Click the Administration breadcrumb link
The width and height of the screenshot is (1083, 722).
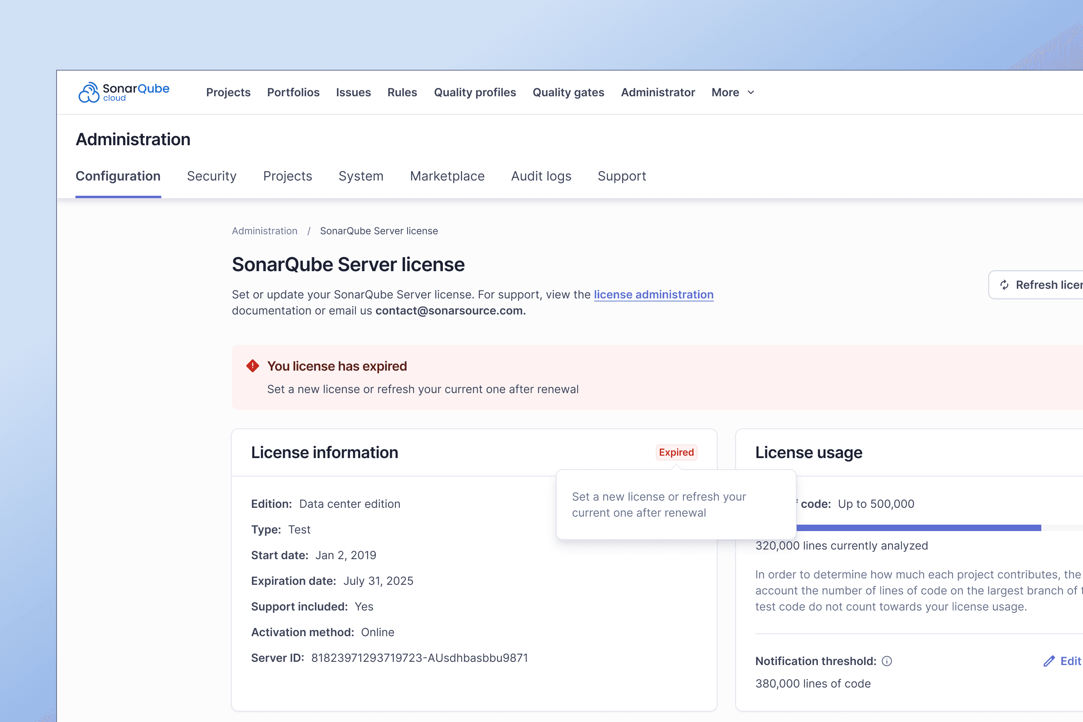click(264, 231)
